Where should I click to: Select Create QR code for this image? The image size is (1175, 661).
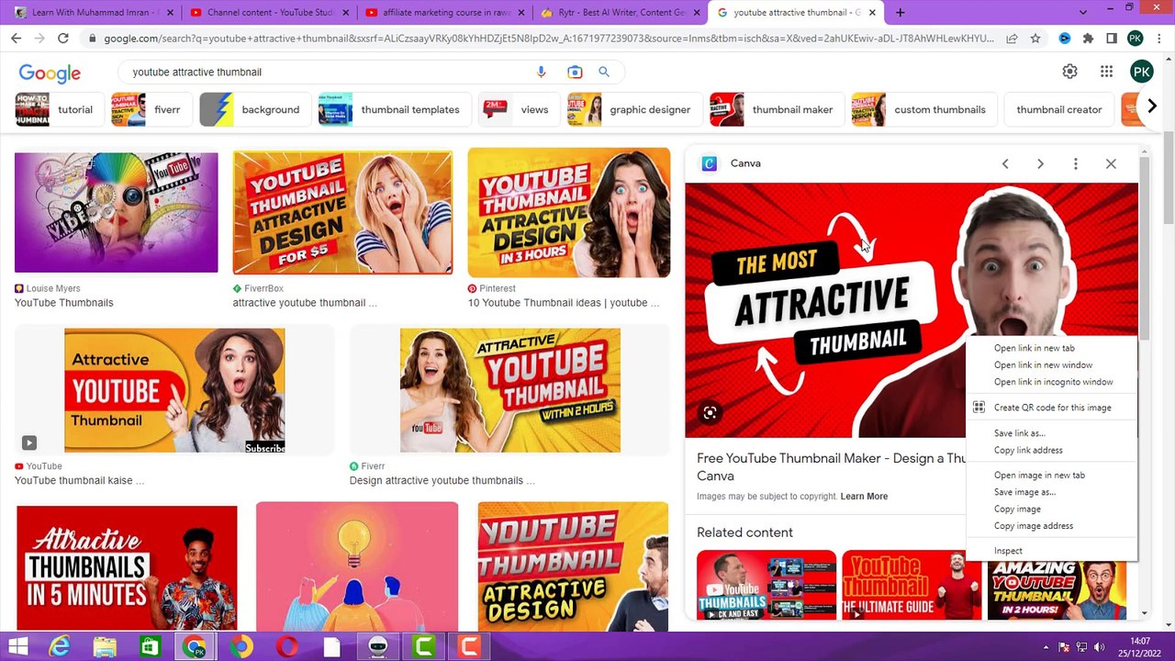click(1051, 408)
